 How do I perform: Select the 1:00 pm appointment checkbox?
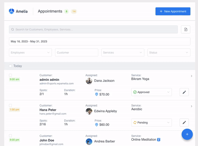click(11, 106)
